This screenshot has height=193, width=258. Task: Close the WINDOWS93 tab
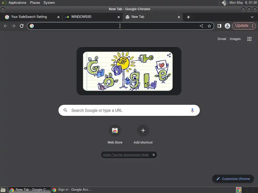pyautogui.click(x=119, y=17)
